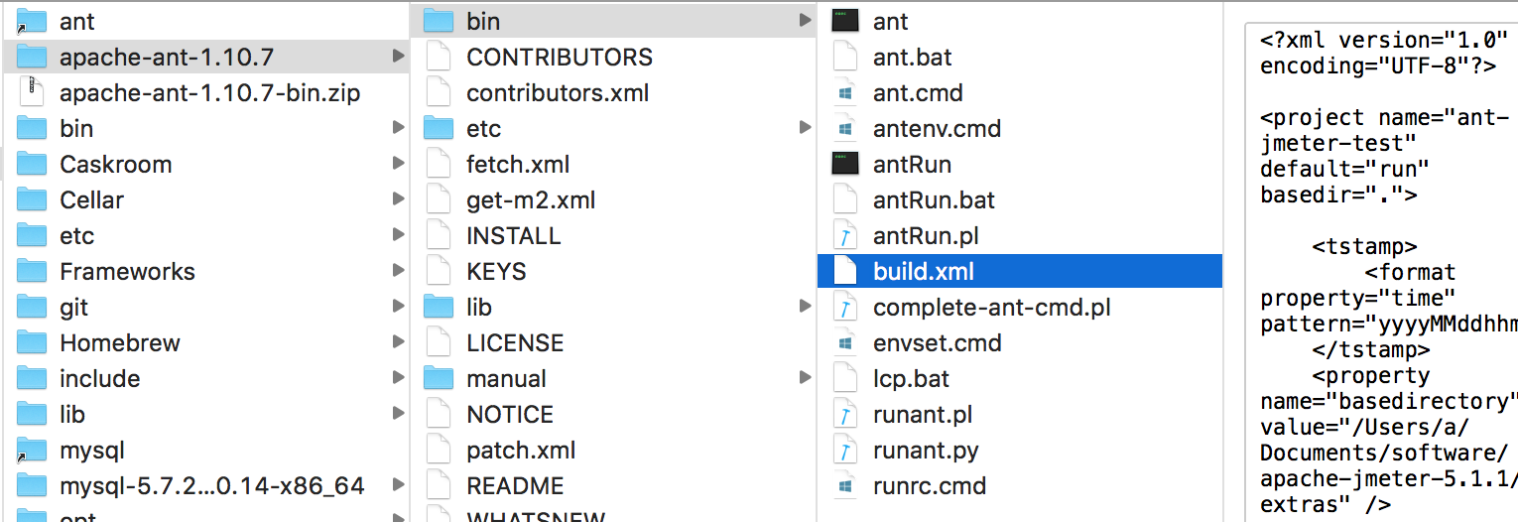Click the git folder icon
The height and width of the screenshot is (522, 1518).
(33, 307)
